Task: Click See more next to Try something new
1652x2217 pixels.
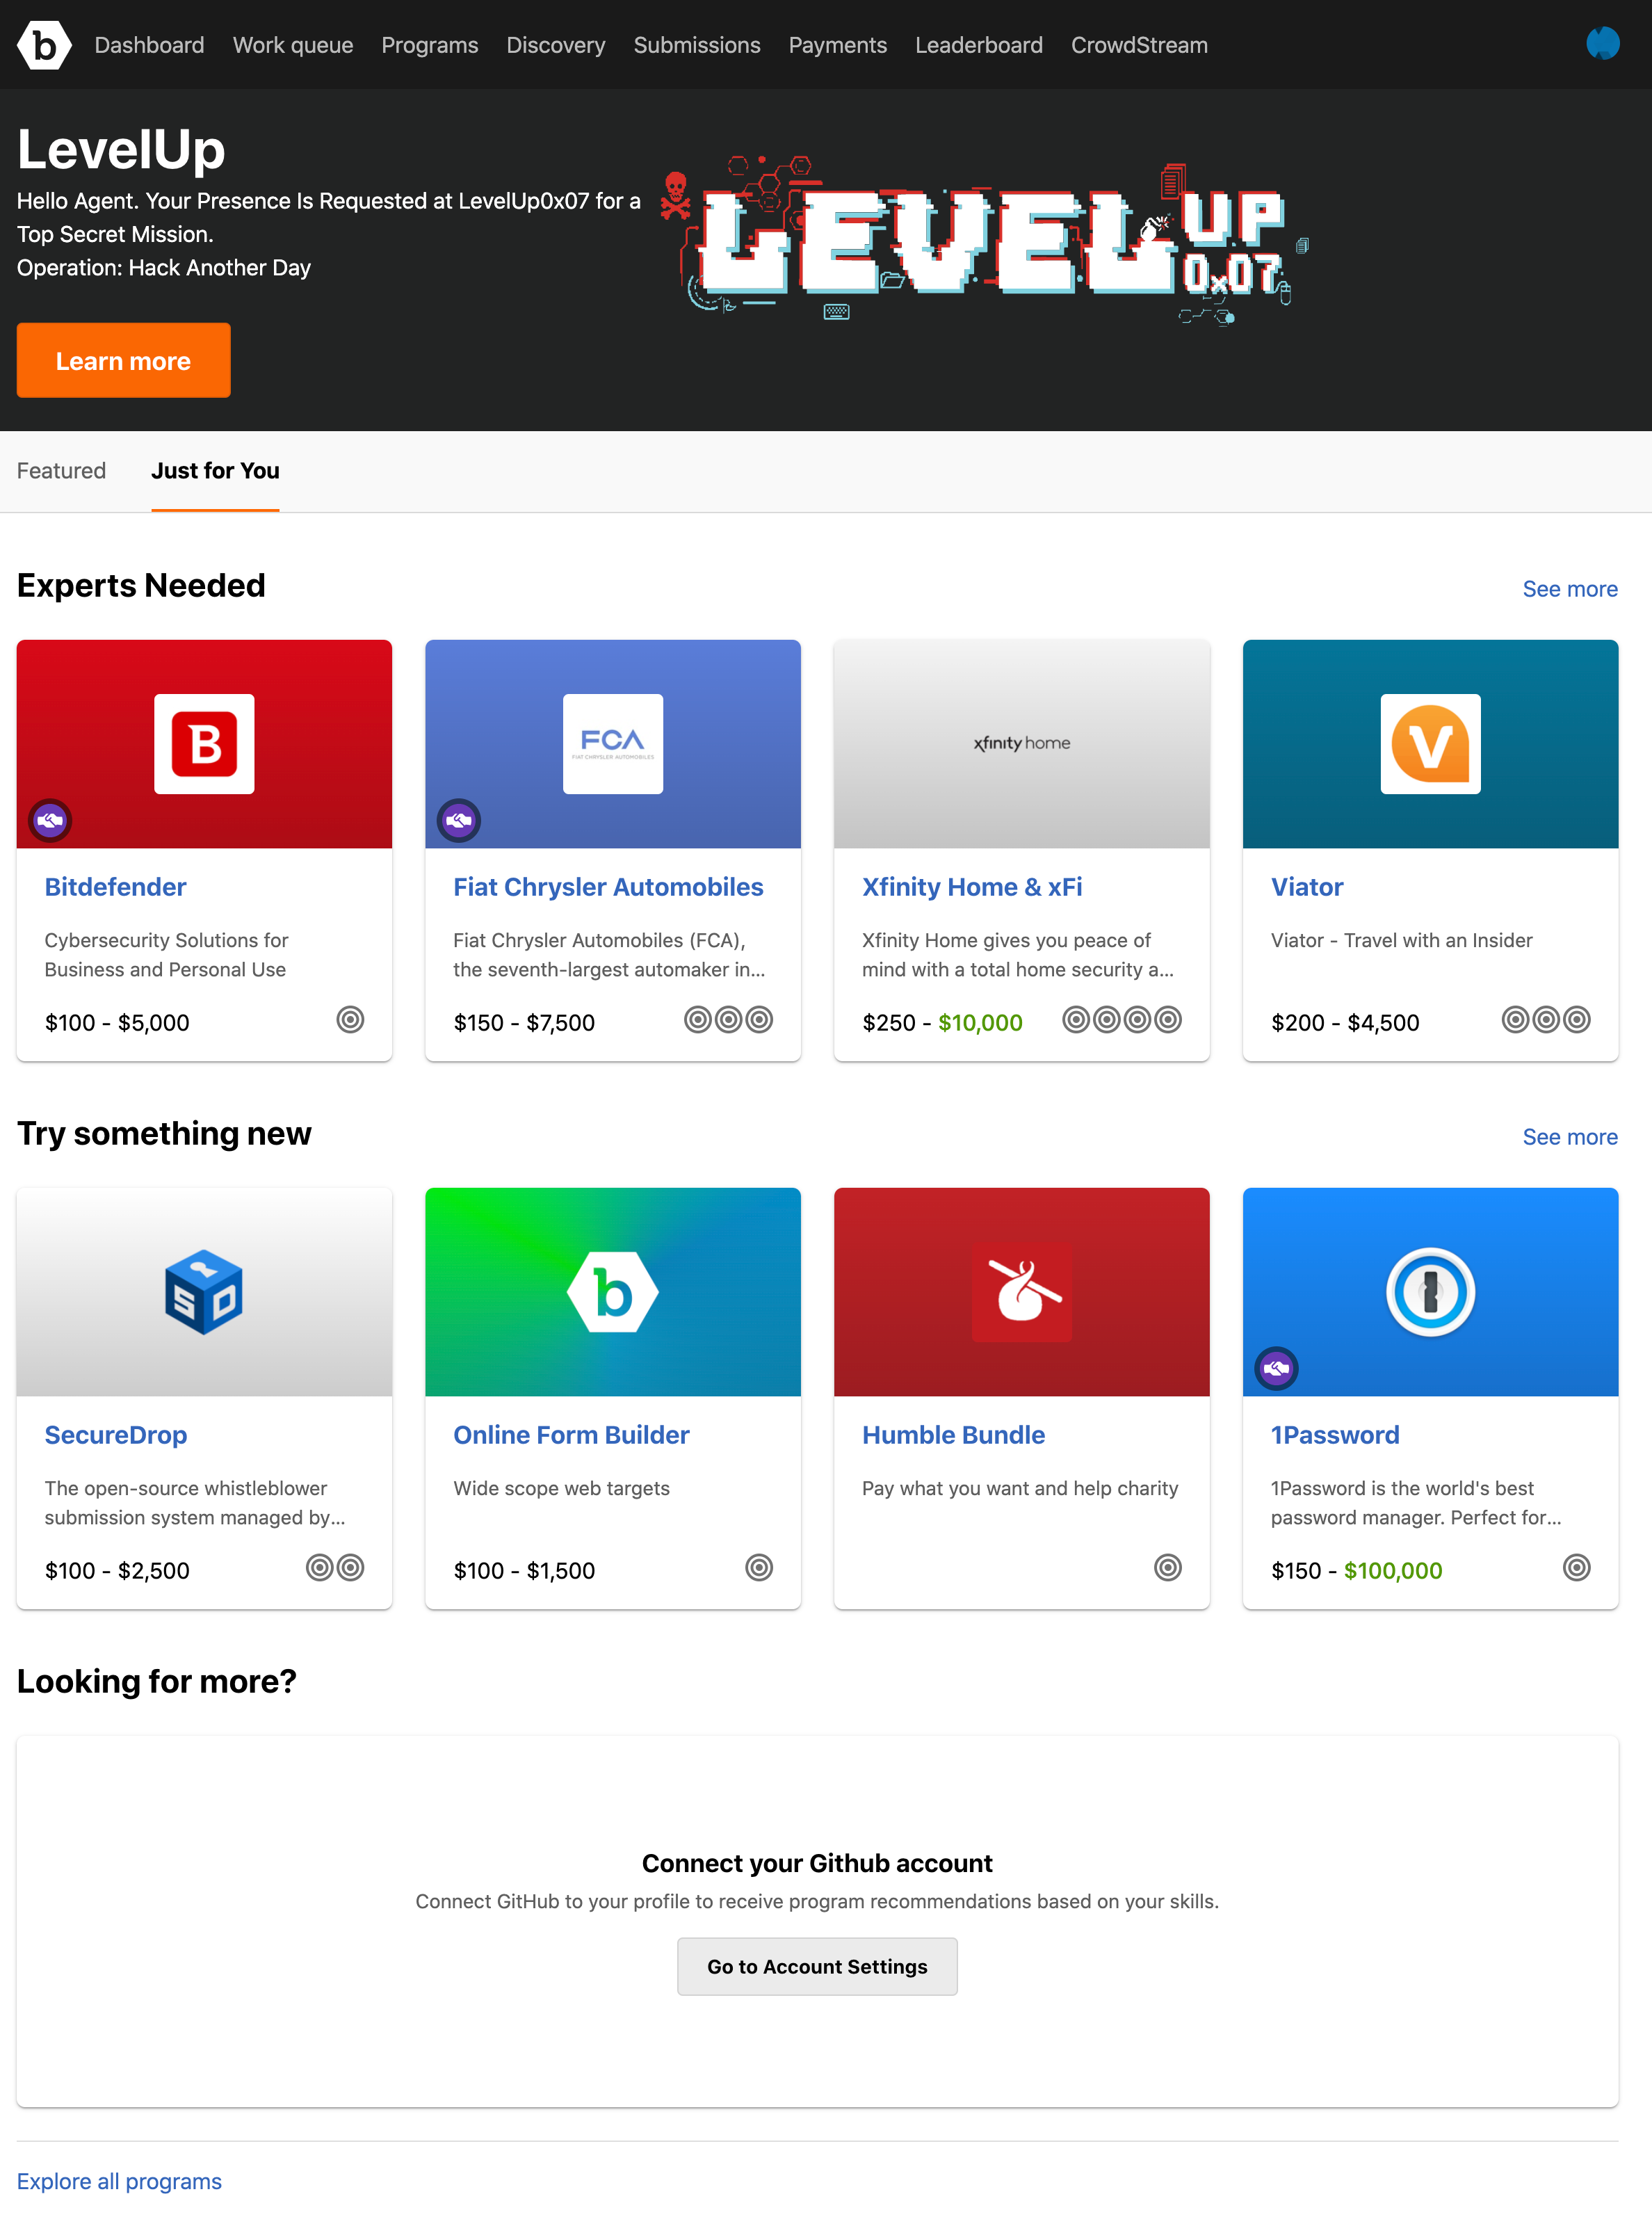Action: [x=1570, y=1137]
